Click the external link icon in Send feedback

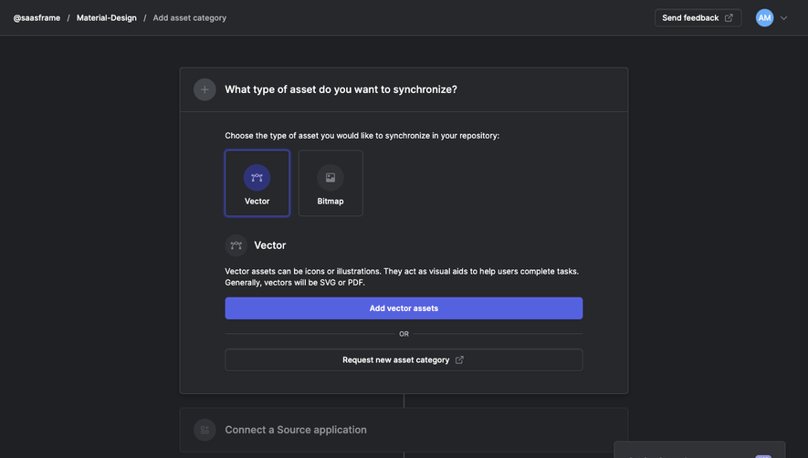click(x=729, y=18)
